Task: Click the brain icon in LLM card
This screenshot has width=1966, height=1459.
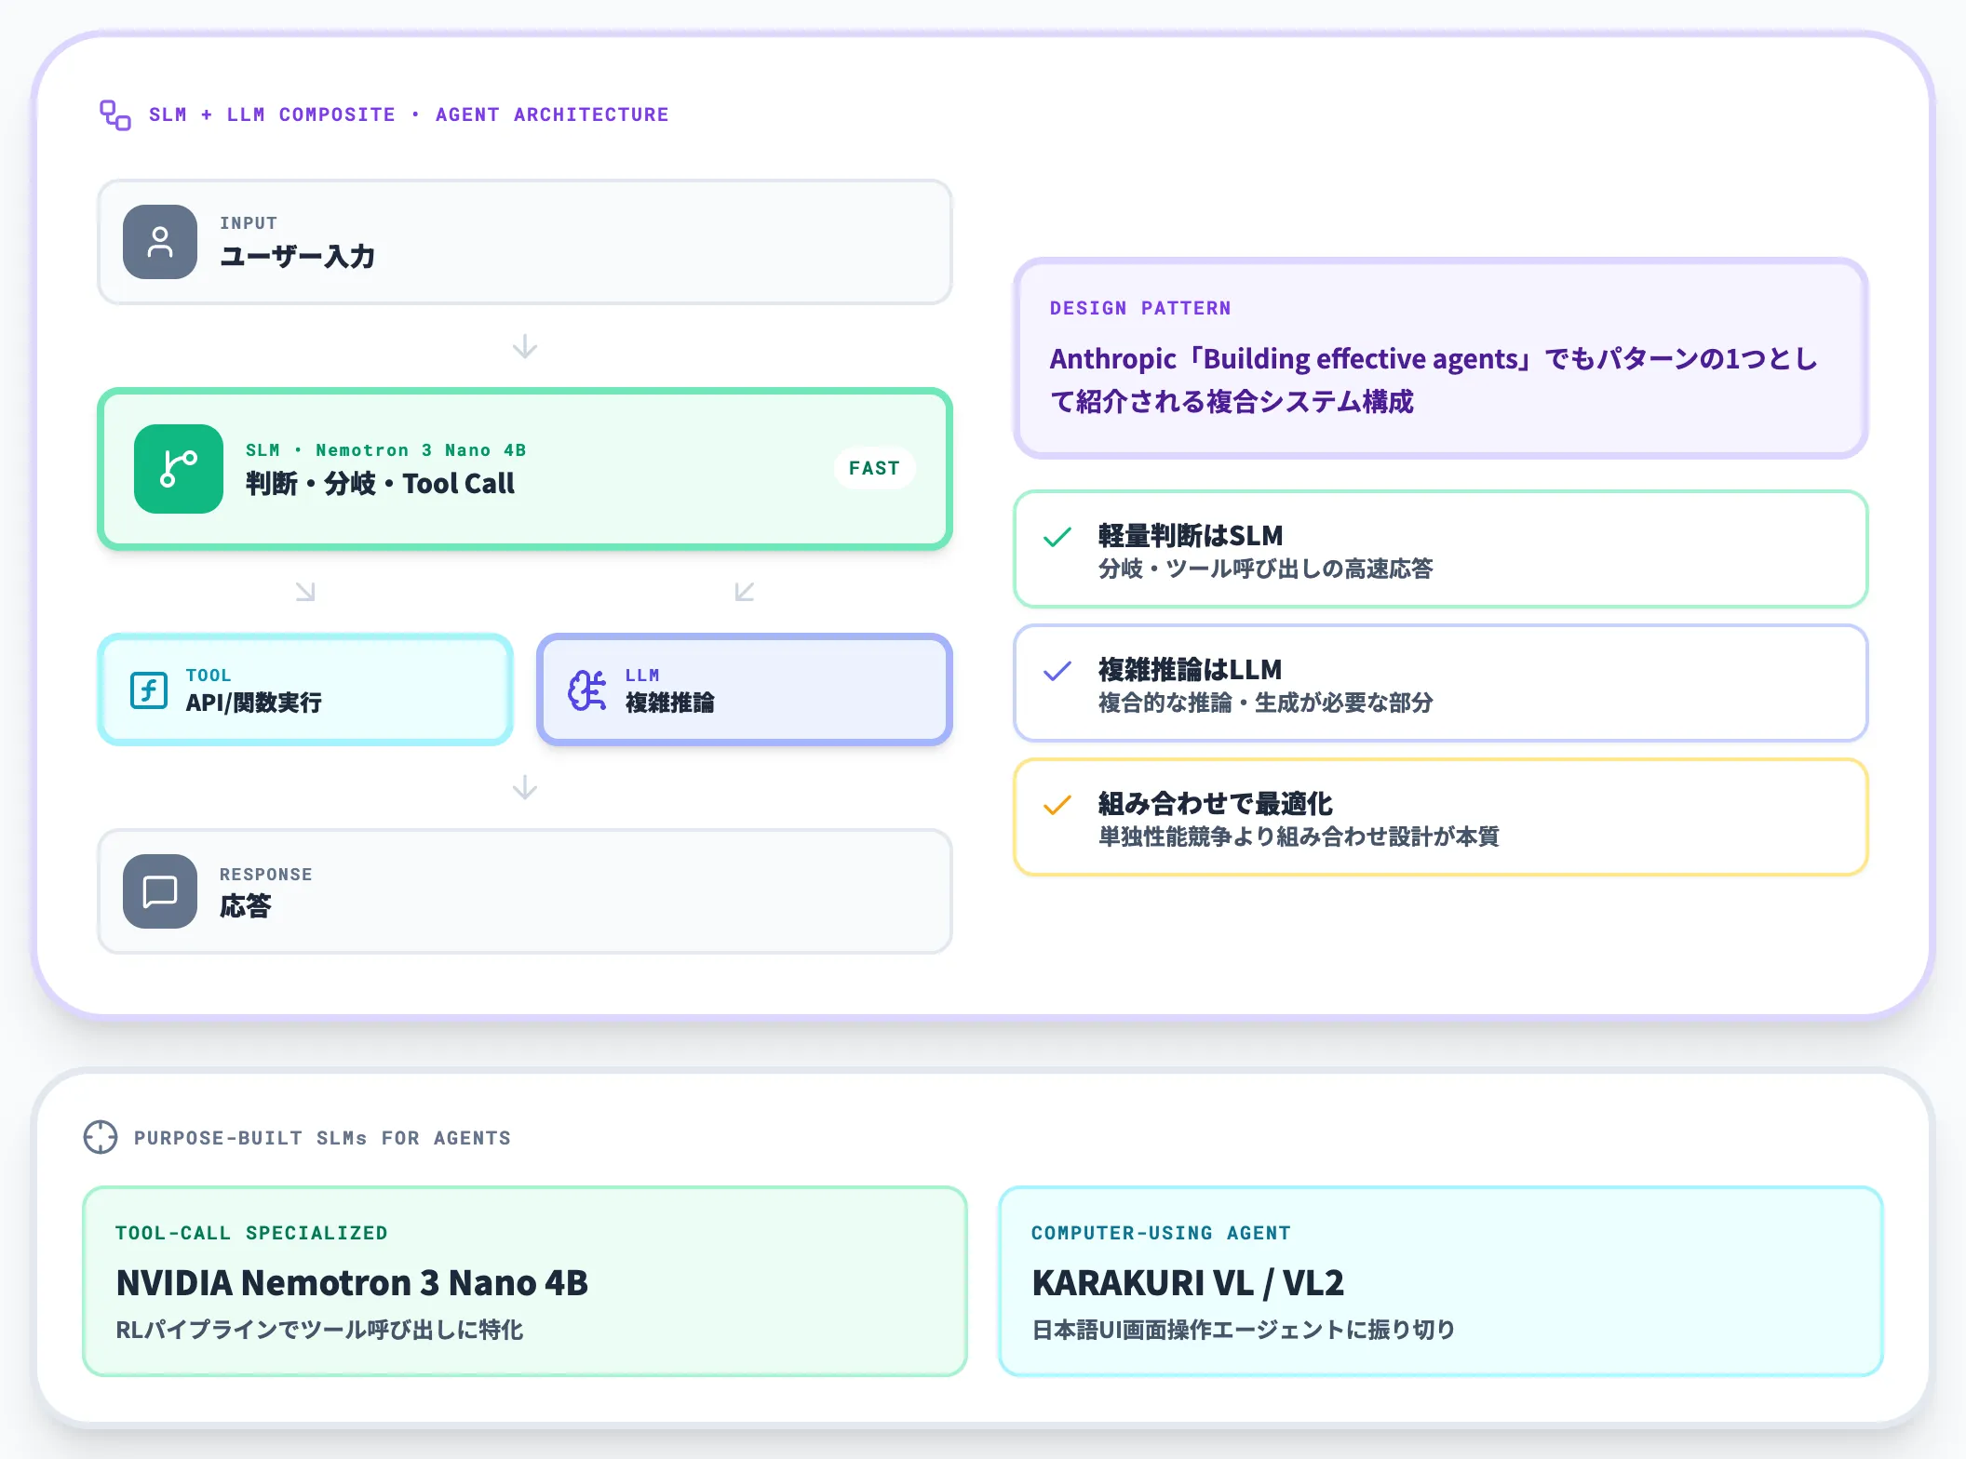Action: pos(587,690)
